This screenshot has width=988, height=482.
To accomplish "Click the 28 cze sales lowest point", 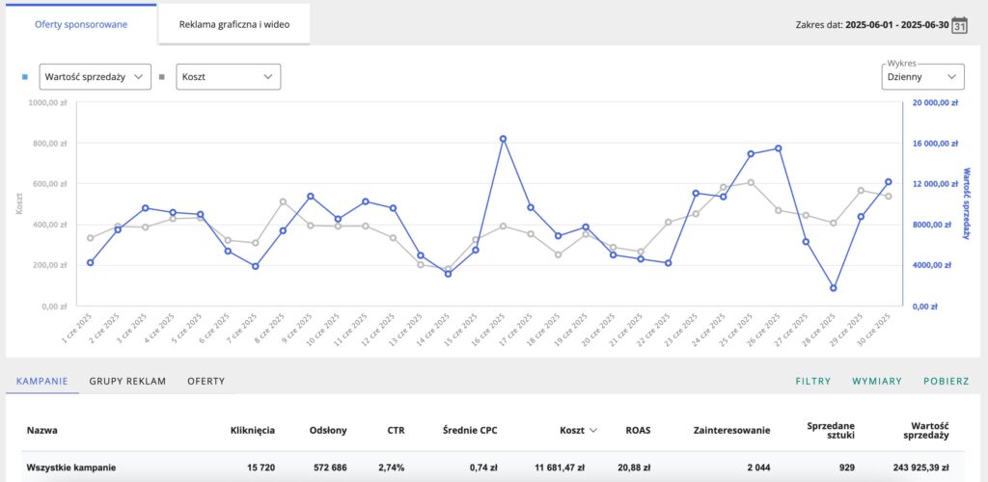I will [834, 287].
